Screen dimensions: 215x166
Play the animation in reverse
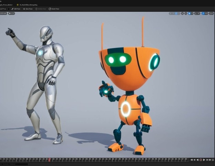pos(197,160)
